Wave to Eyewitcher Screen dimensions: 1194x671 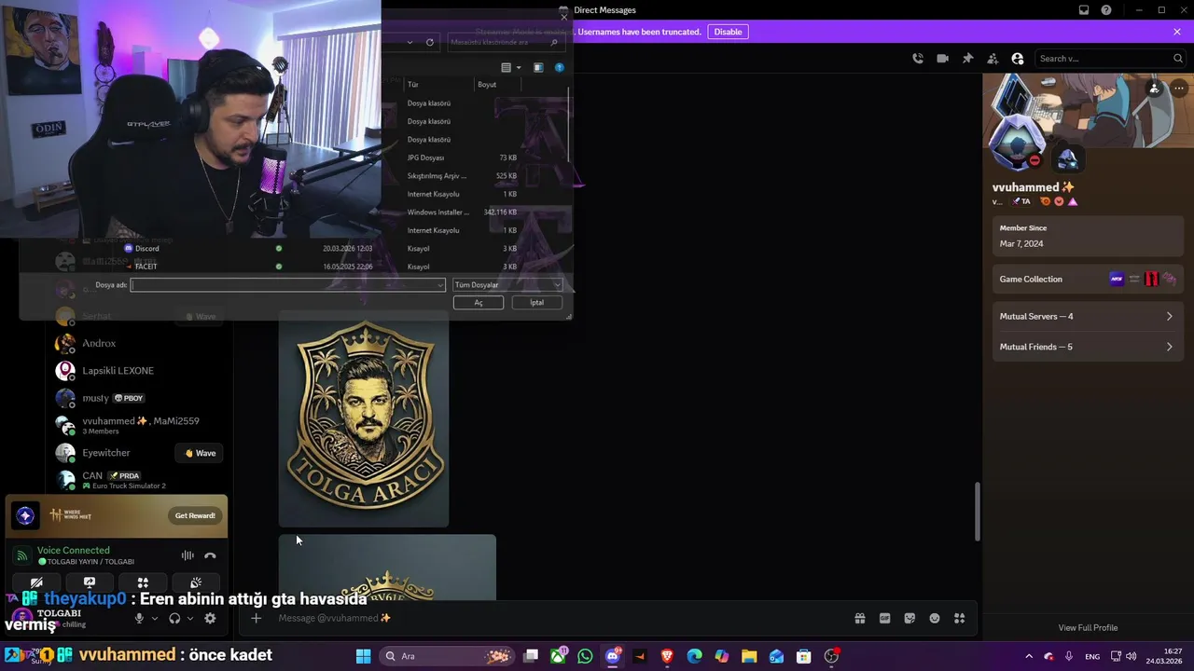pyautogui.click(x=201, y=453)
